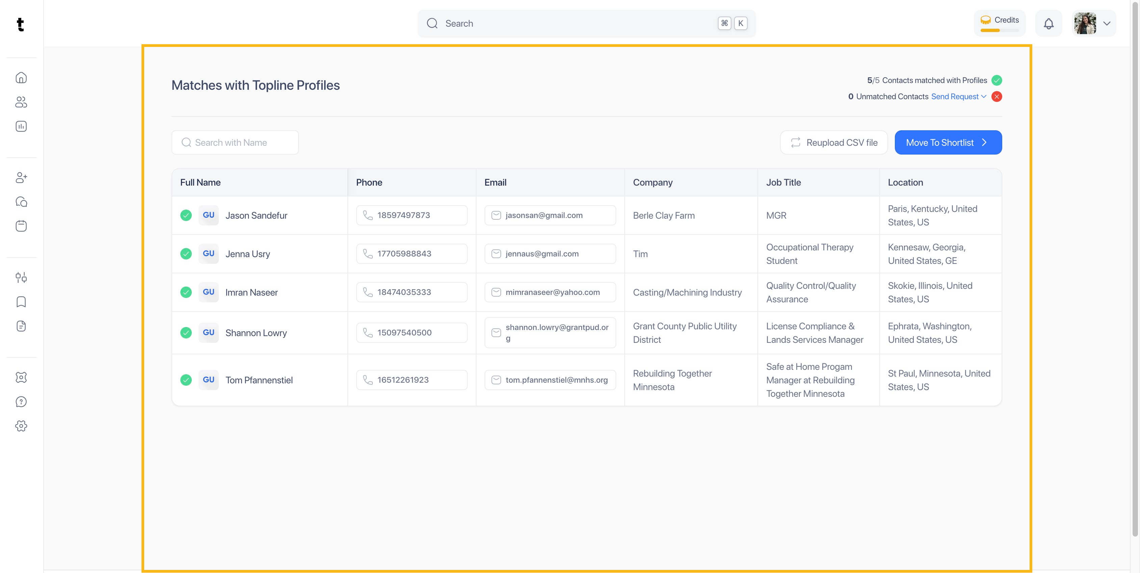Open the calendar icon in sidebar
The width and height of the screenshot is (1140, 573).
click(x=21, y=226)
